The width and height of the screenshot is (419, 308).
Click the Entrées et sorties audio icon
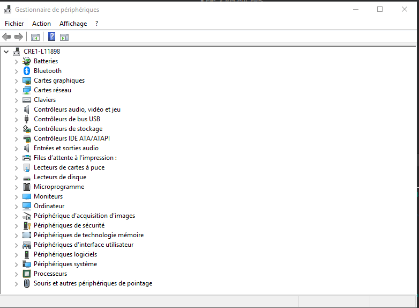[27, 148]
